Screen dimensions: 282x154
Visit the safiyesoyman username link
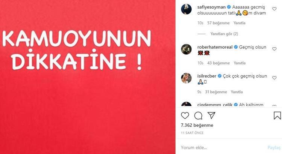[x=211, y=7]
